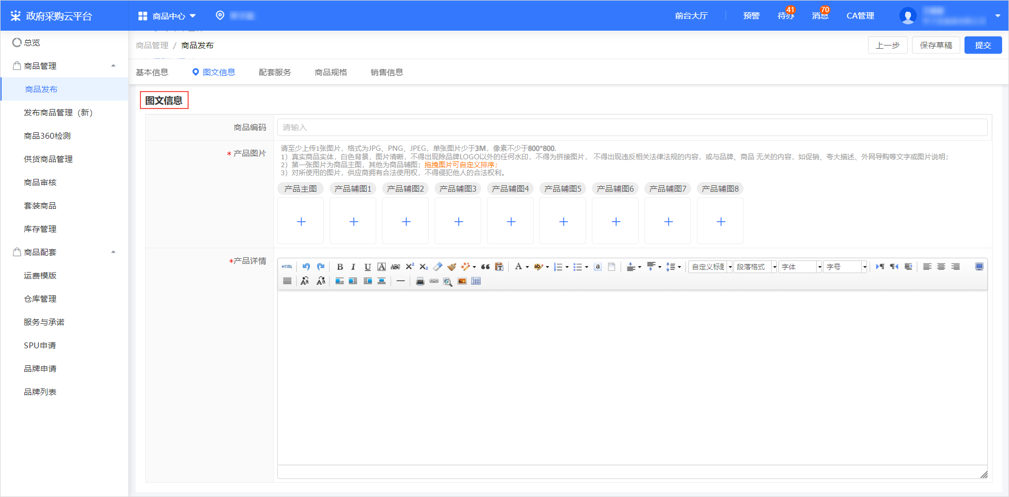Image resolution: width=1009 pixels, height=497 pixels.
Task: Open the font color dropdown arrow
Action: coord(527,267)
